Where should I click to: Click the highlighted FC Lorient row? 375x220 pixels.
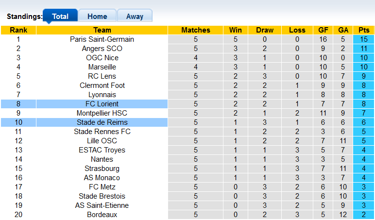coord(102,104)
